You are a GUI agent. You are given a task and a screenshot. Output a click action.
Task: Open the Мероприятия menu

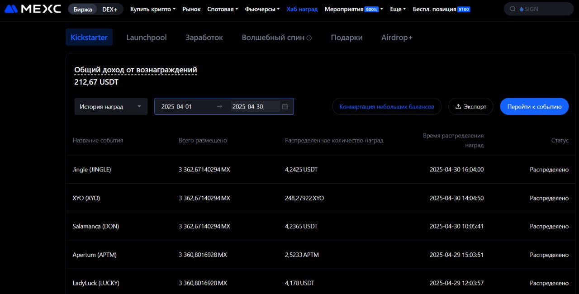tap(354, 9)
